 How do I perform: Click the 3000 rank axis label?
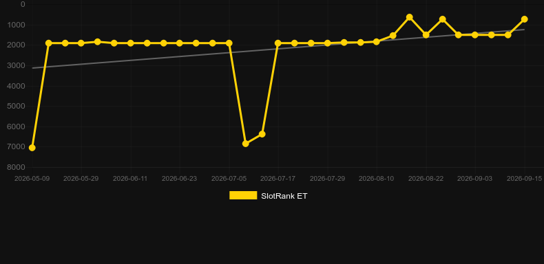click(17, 65)
